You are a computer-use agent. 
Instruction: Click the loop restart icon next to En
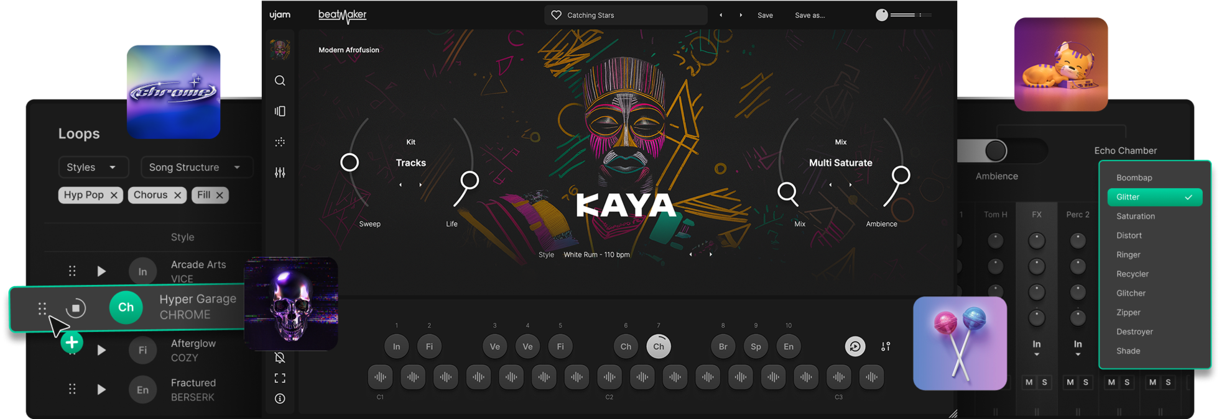(x=855, y=346)
